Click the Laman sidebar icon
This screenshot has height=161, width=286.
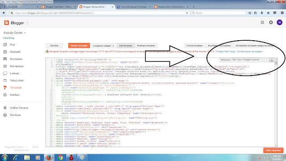pyautogui.click(x=5, y=73)
